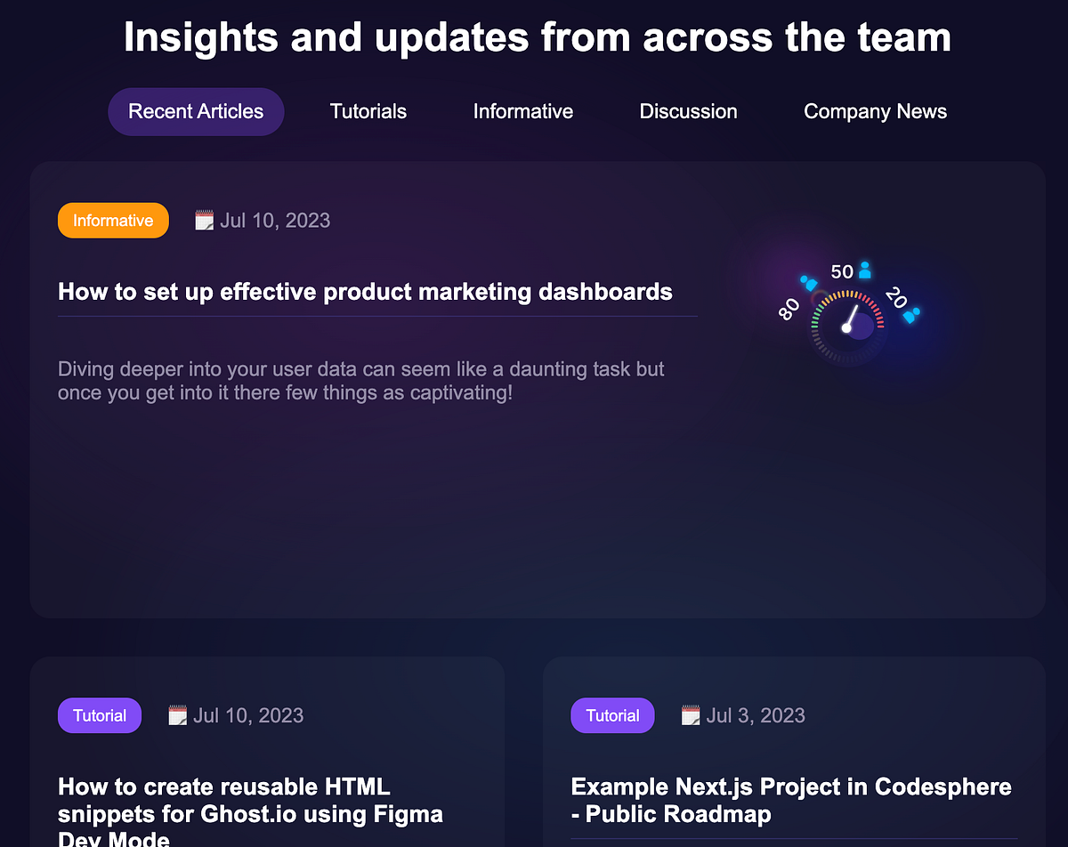Click the user icon above the 50 label
1068x847 pixels.
864,270
